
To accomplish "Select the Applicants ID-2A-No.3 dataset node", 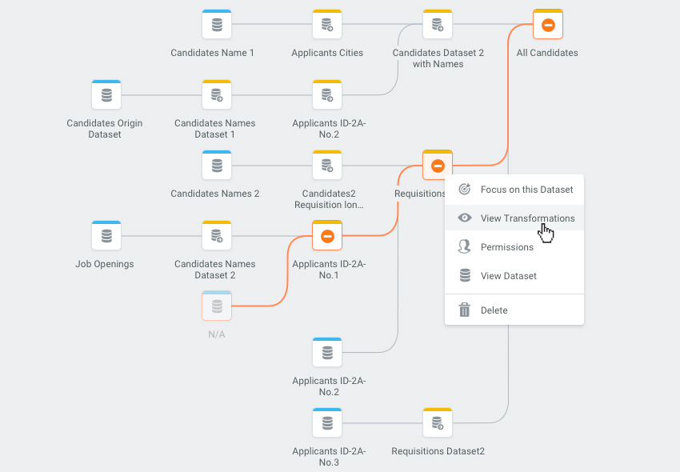I will click(327, 423).
